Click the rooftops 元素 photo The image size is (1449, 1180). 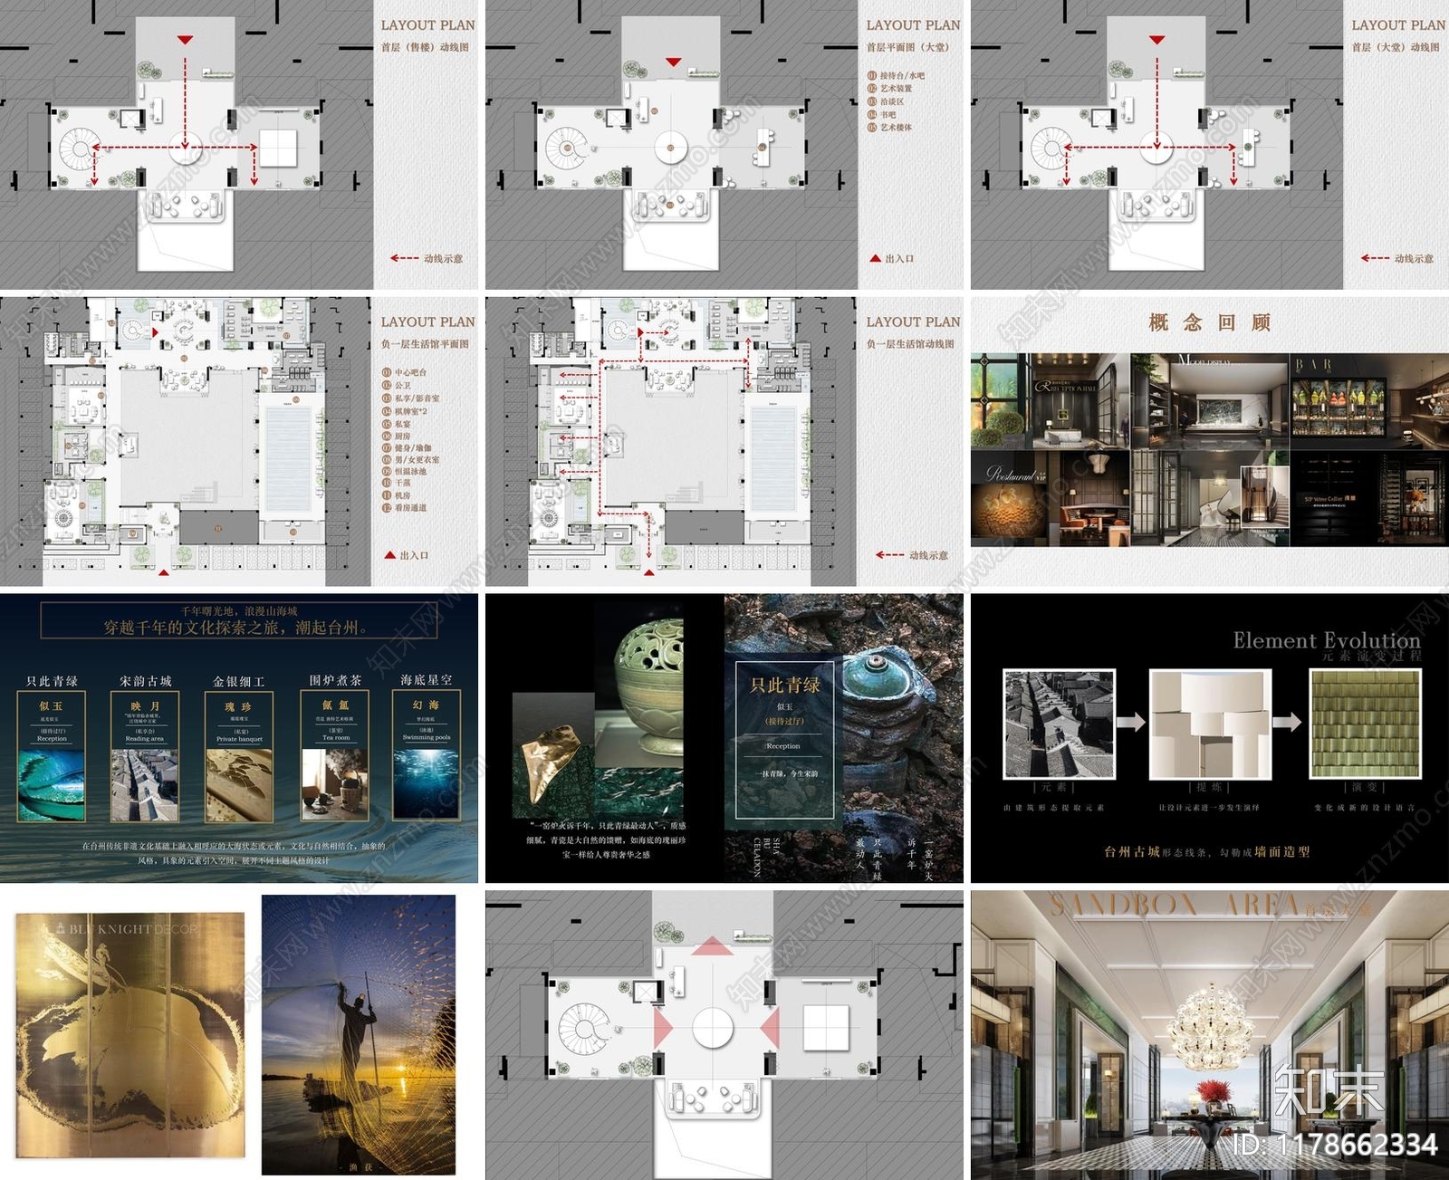[1060, 724]
